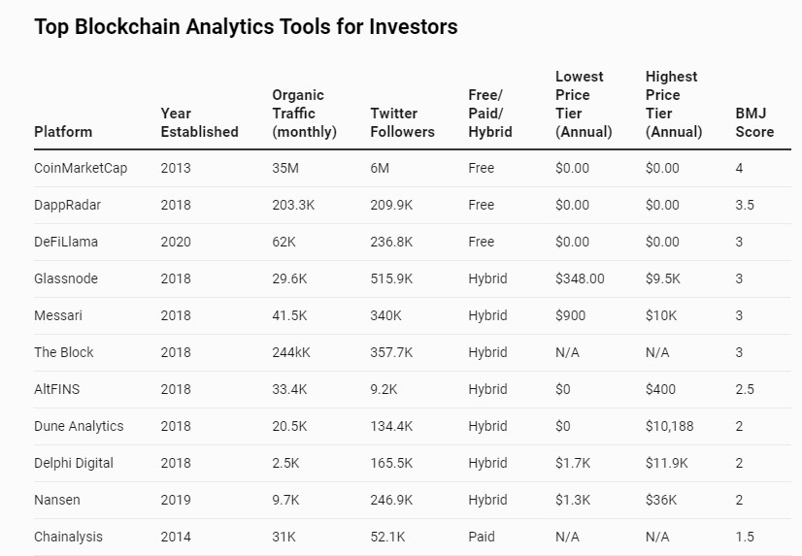
Task: Select the Delphi Digital row name
Action: [74, 463]
